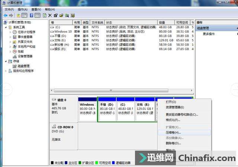Click 更多操作 in the actions pane
This screenshot has width=238, height=167.
click(x=209, y=34)
